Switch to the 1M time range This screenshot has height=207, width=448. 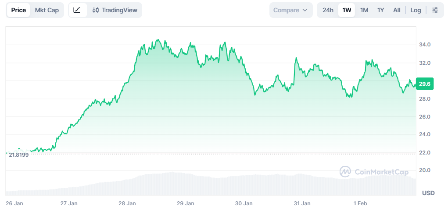point(364,10)
